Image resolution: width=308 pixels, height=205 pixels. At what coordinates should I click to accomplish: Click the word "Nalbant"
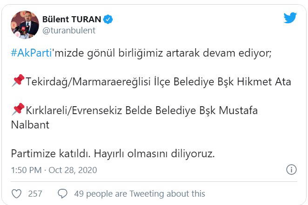[x=30, y=125]
